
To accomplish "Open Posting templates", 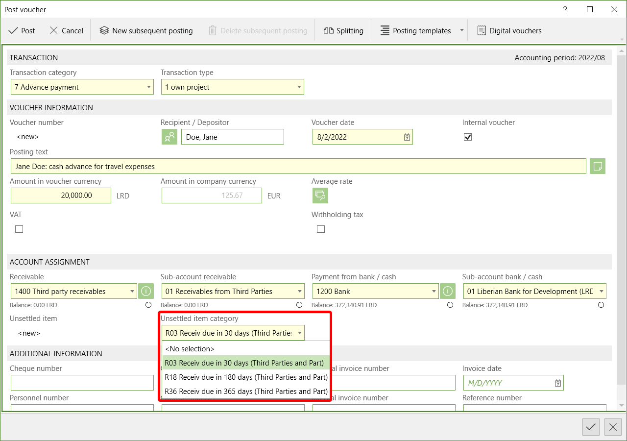I will tap(416, 30).
